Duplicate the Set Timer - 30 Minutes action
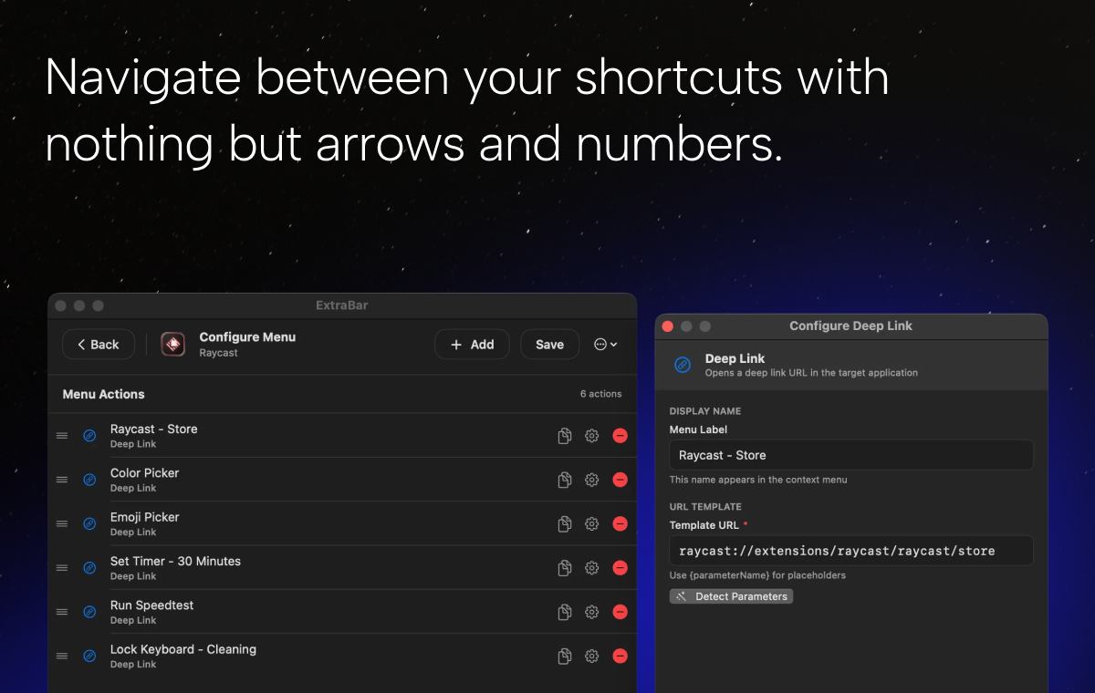This screenshot has width=1095, height=693. click(x=564, y=567)
